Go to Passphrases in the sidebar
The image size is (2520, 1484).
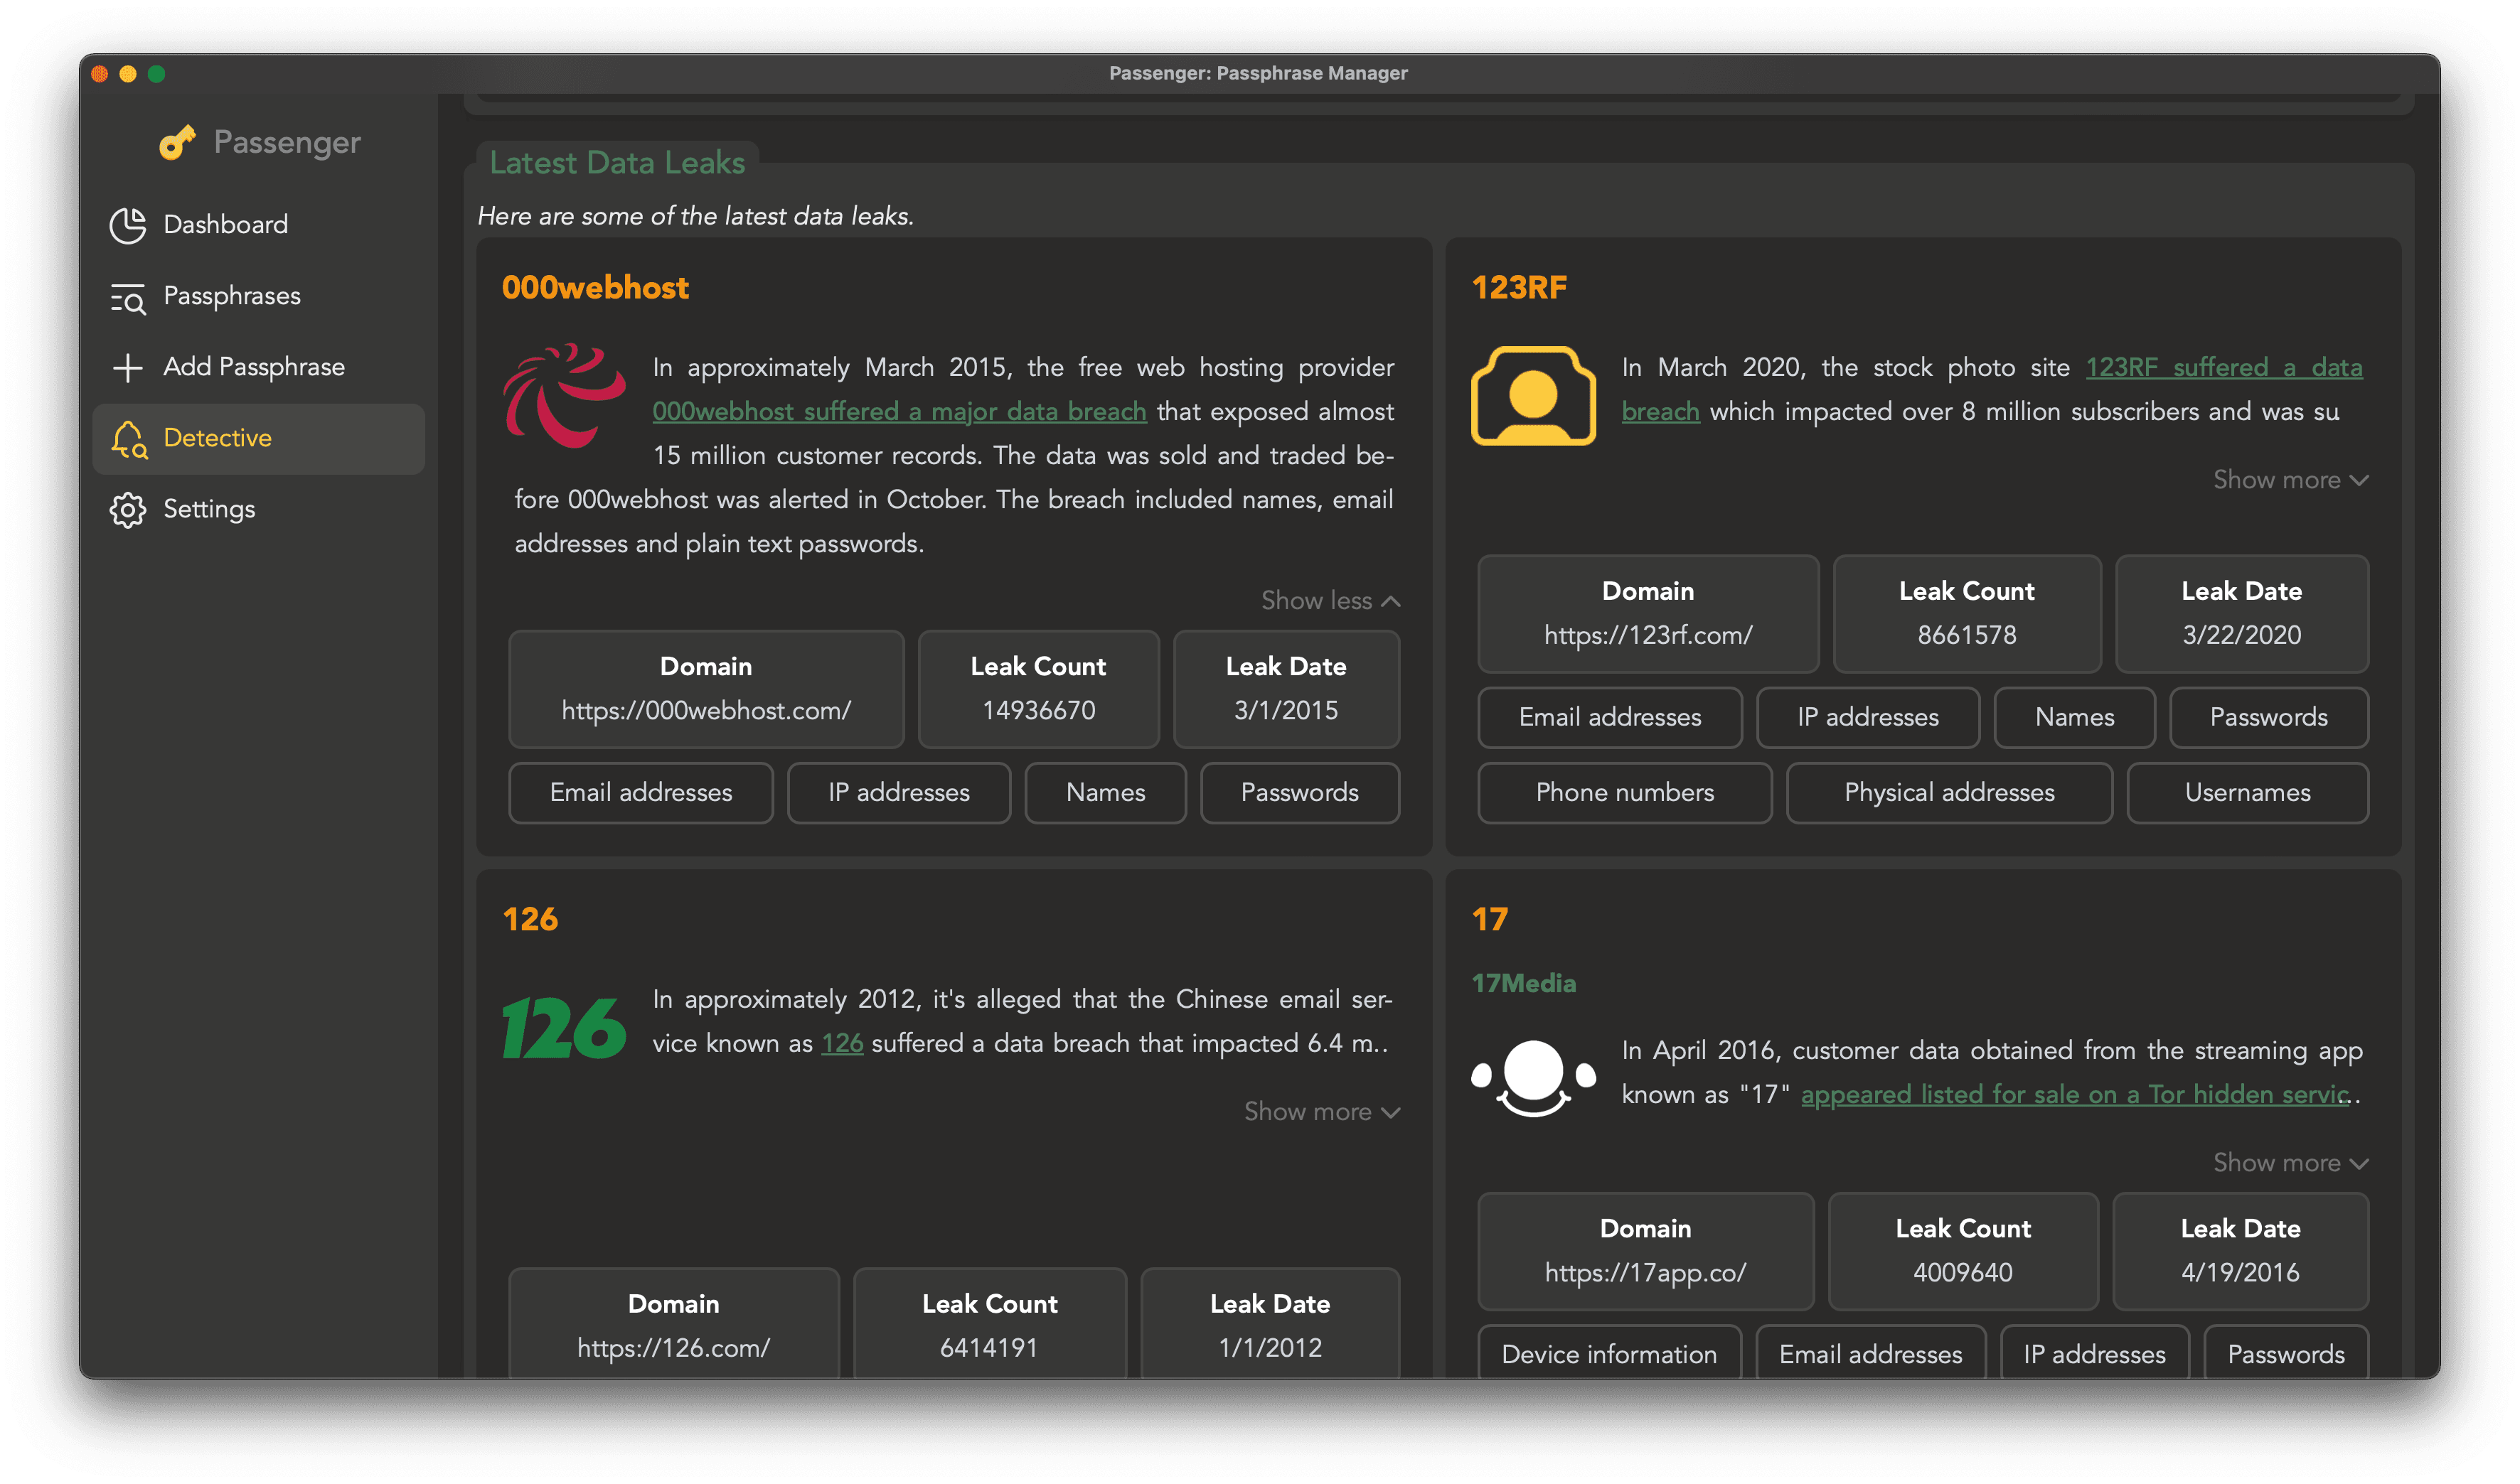click(258, 297)
